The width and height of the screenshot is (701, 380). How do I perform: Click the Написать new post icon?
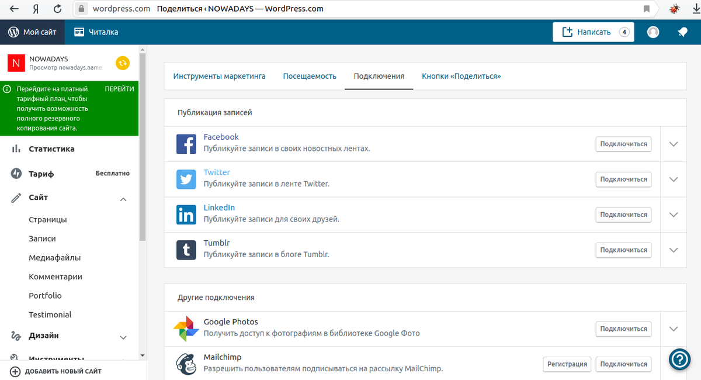(x=567, y=32)
